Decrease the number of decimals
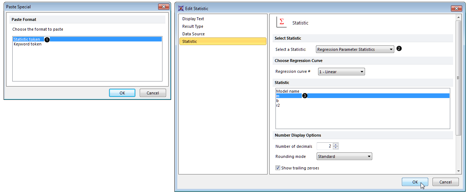 [336, 148]
